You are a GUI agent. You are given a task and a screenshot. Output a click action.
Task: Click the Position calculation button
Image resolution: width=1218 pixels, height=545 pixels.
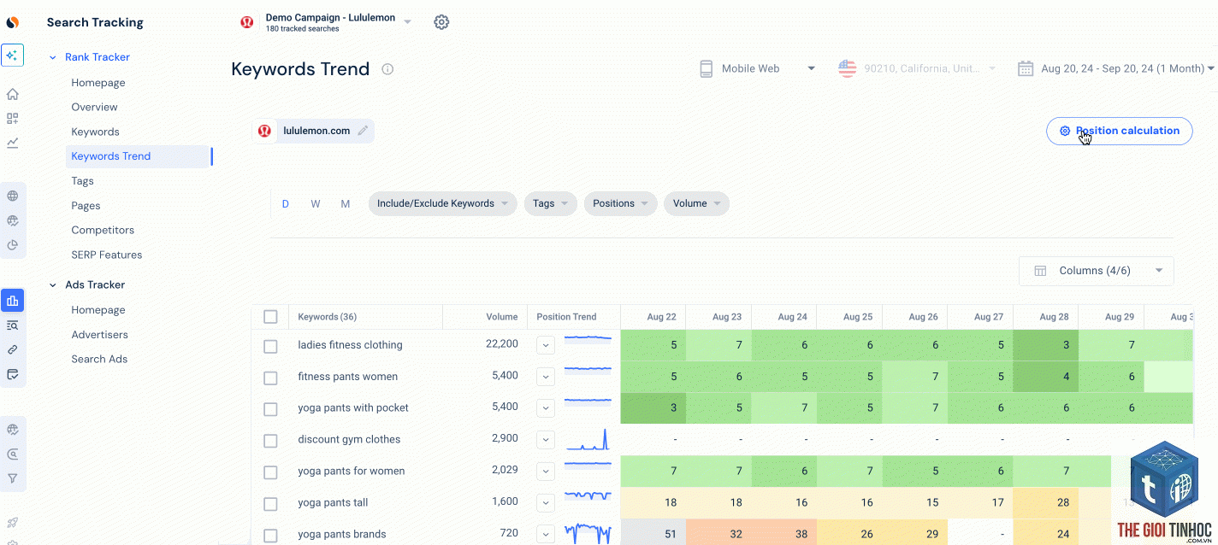(1120, 131)
